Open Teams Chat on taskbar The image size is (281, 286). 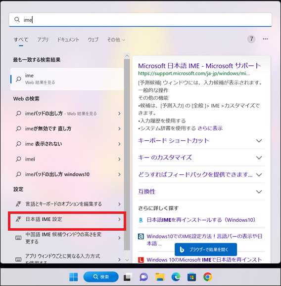click(x=144, y=277)
